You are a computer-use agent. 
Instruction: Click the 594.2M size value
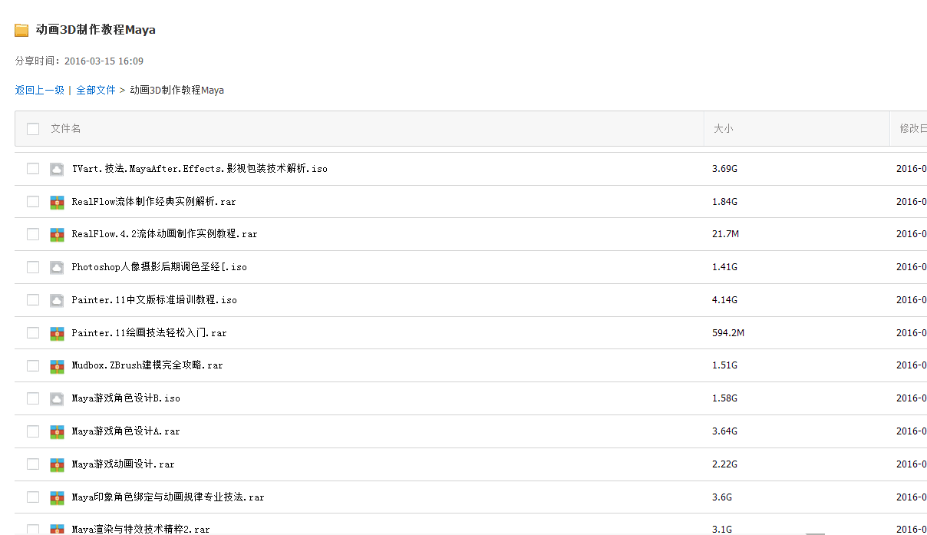[x=728, y=333]
